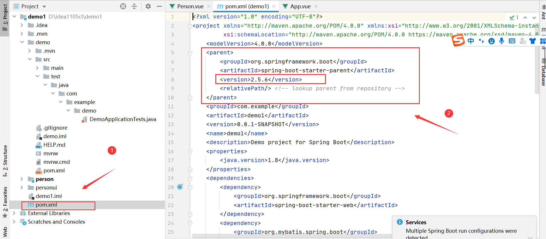Close the App.vue tab
This screenshot has width=546, height=239.
(x=316, y=6)
